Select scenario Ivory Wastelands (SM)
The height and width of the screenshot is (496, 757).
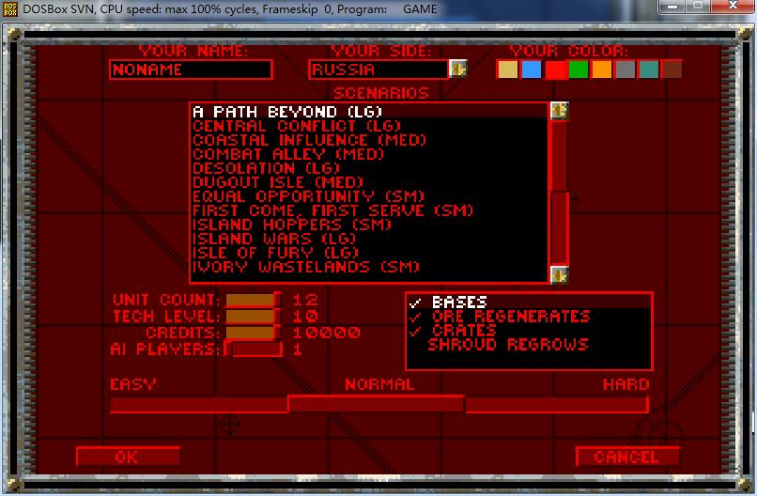[370, 266]
